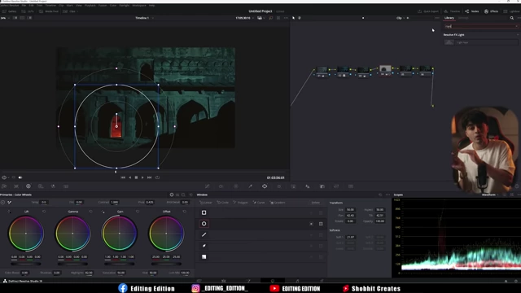Play the clip forward
The image size is (521, 293).
click(x=142, y=177)
